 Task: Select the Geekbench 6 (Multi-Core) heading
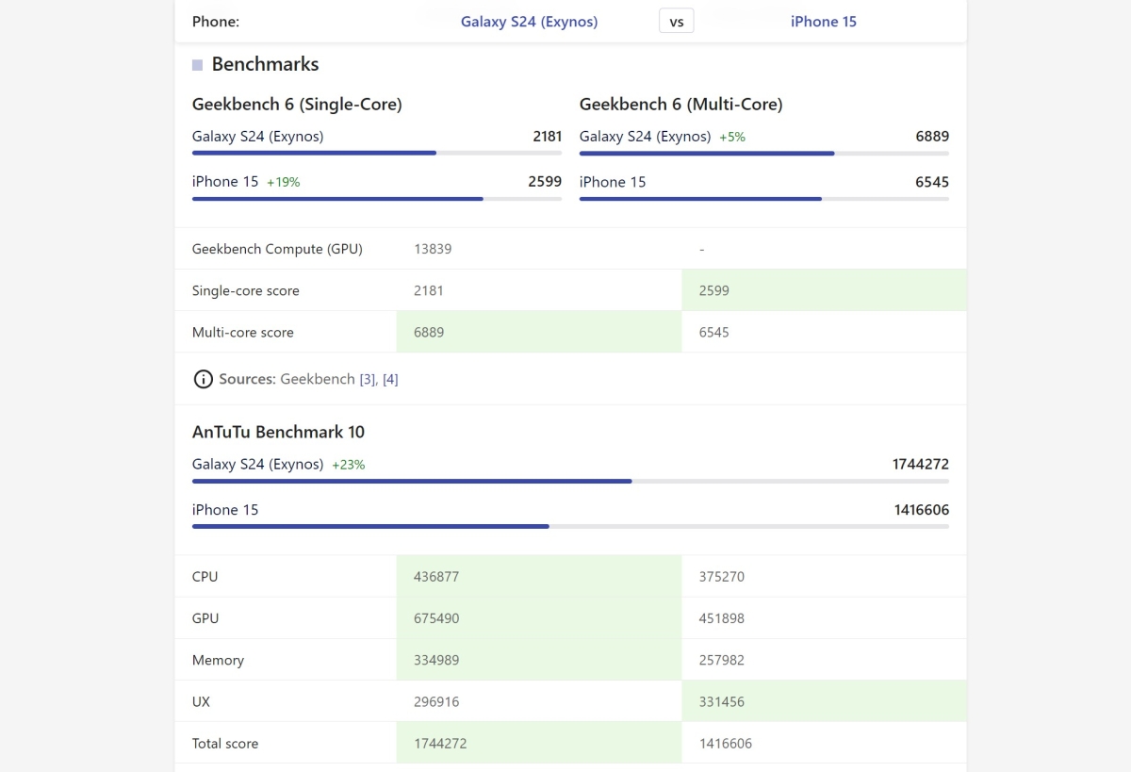(x=680, y=105)
